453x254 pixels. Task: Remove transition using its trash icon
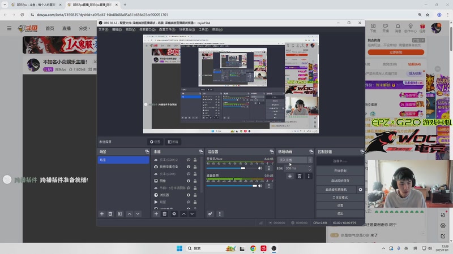pos(300,176)
